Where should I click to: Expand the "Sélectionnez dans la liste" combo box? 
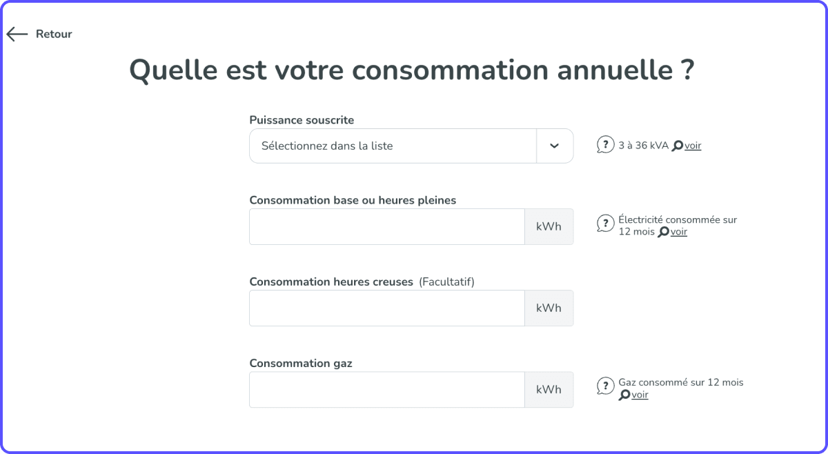pyautogui.click(x=393, y=146)
